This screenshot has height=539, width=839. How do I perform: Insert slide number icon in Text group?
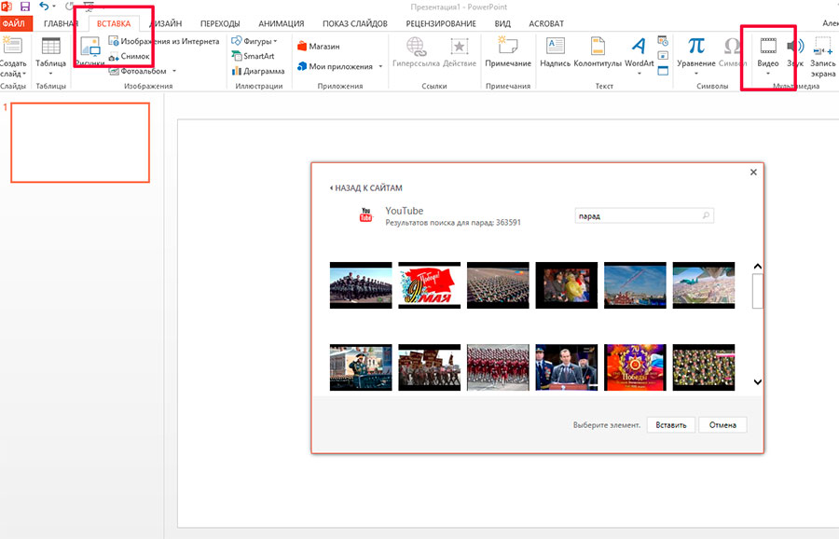tap(663, 56)
